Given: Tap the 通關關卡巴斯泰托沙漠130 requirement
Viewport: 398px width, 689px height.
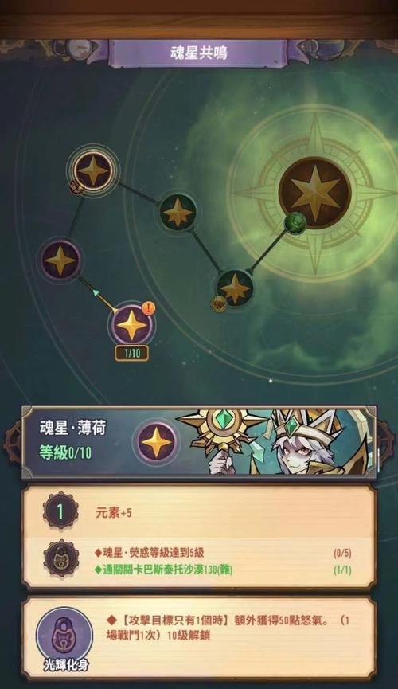Looking at the screenshot, I should pyautogui.click(x=163, y=570).
